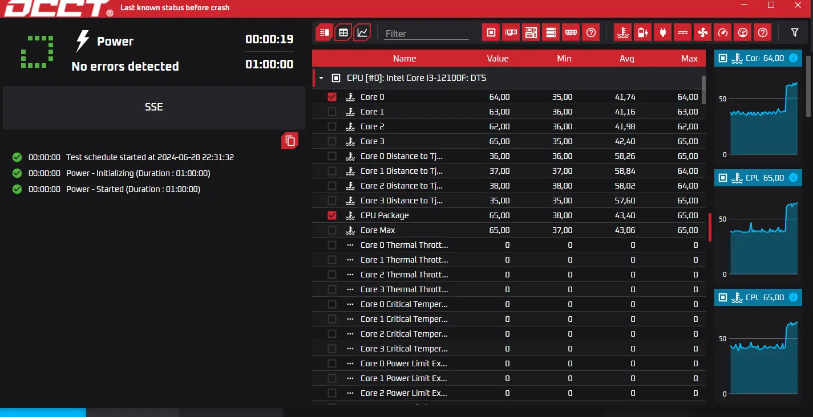Copy the test log with the copy icon
Screen dimensions: 813x417
click(x=290, y=141)
